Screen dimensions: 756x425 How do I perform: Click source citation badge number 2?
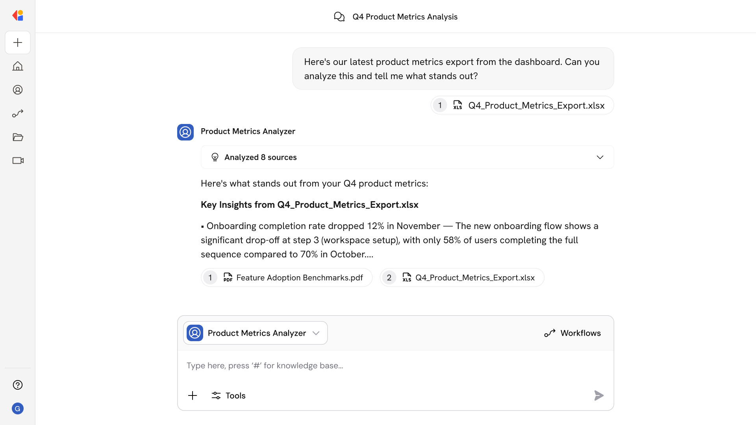click(x=389, y=277)
